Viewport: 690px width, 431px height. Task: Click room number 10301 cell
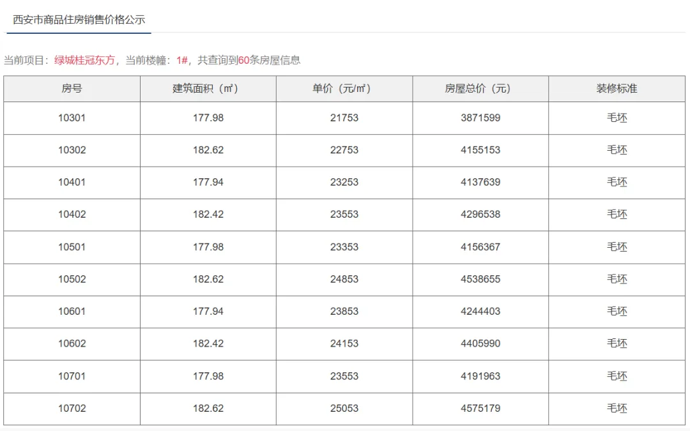coord(72,118)
